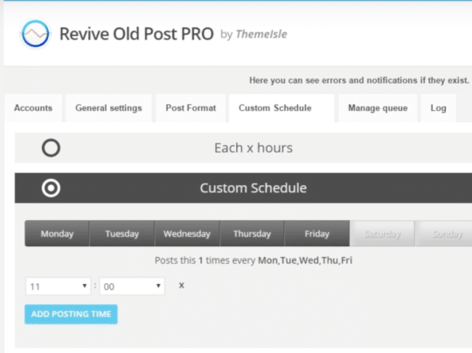Image resolution: width=472 pixels, height=353 pixels.
Task: Click the Revive Old Post logo icon
Action: (35, 34)
